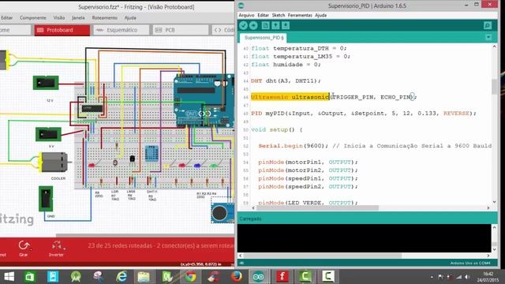Screen dimensions: 505x284
Task: Select the 5 V power connector component
Action: coord(48,134)
